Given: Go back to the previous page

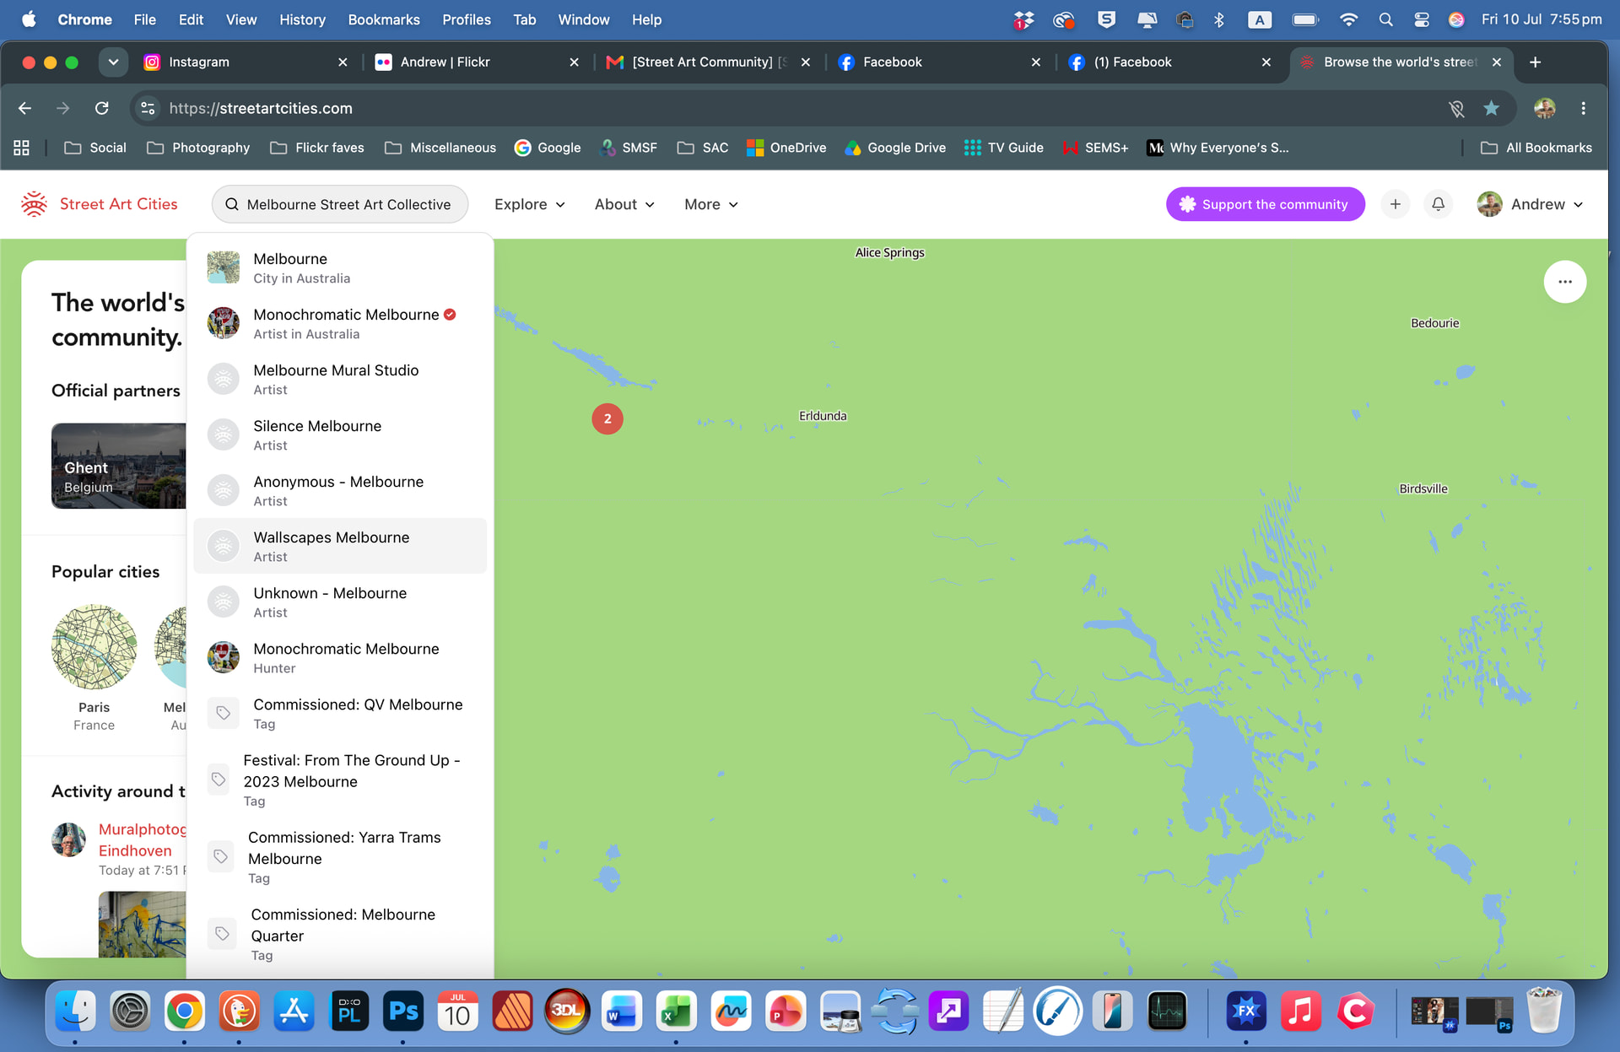Looking at the screenshot, I should pyautogui.click(x=25, y=108).
